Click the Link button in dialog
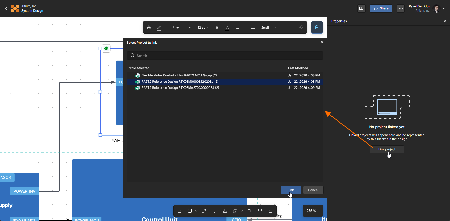Image resolution: width=450 pixels, height=221 pixels. [x=291, y=190]
